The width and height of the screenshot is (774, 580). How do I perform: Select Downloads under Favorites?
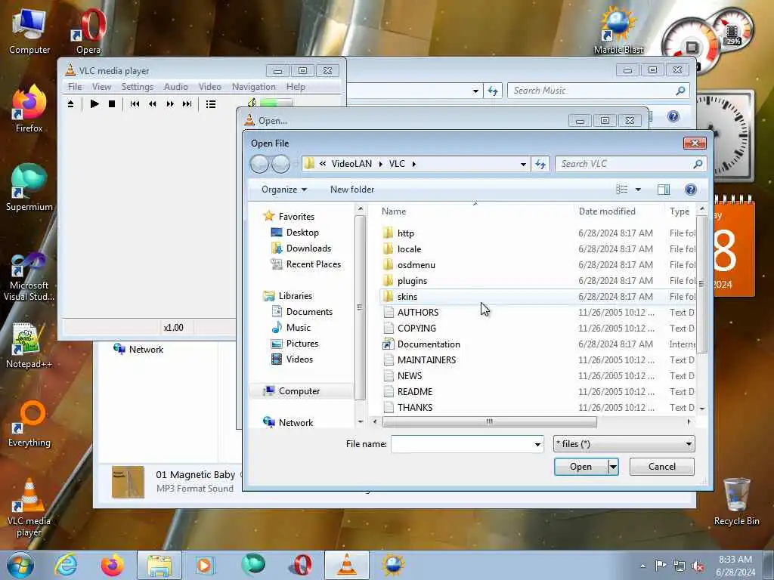click(308, 248)
